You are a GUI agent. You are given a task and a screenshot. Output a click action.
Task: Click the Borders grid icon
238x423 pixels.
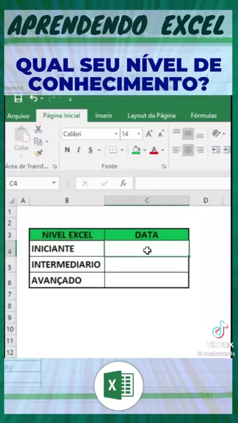click(x=113, y=150)
